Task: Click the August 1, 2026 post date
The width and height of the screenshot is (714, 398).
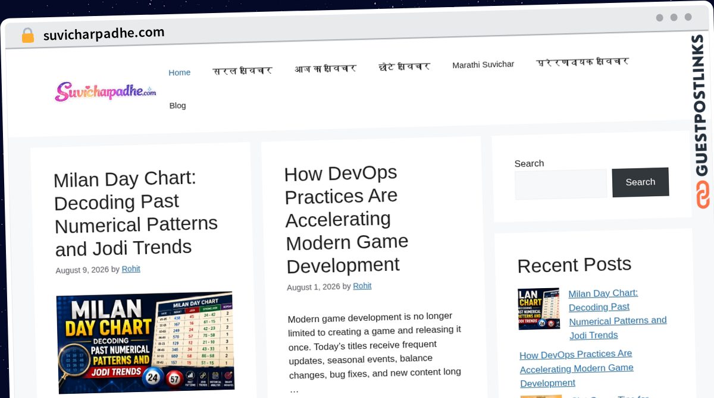Action: pos(314,287)
